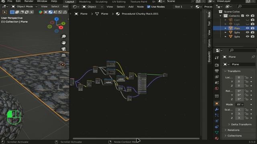Open the shader type Object dropdown
The width and height of the screenshot is (257, 144).
(93, 7)
